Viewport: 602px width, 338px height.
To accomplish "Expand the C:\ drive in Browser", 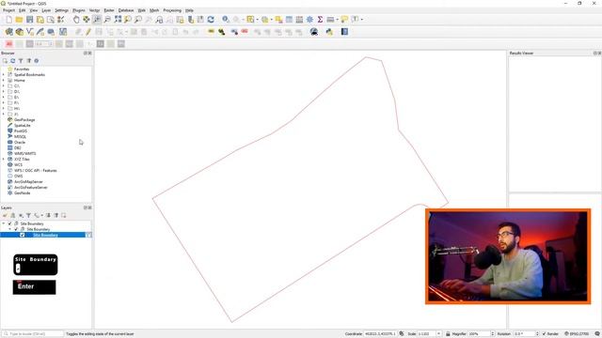I will [4, 86].
